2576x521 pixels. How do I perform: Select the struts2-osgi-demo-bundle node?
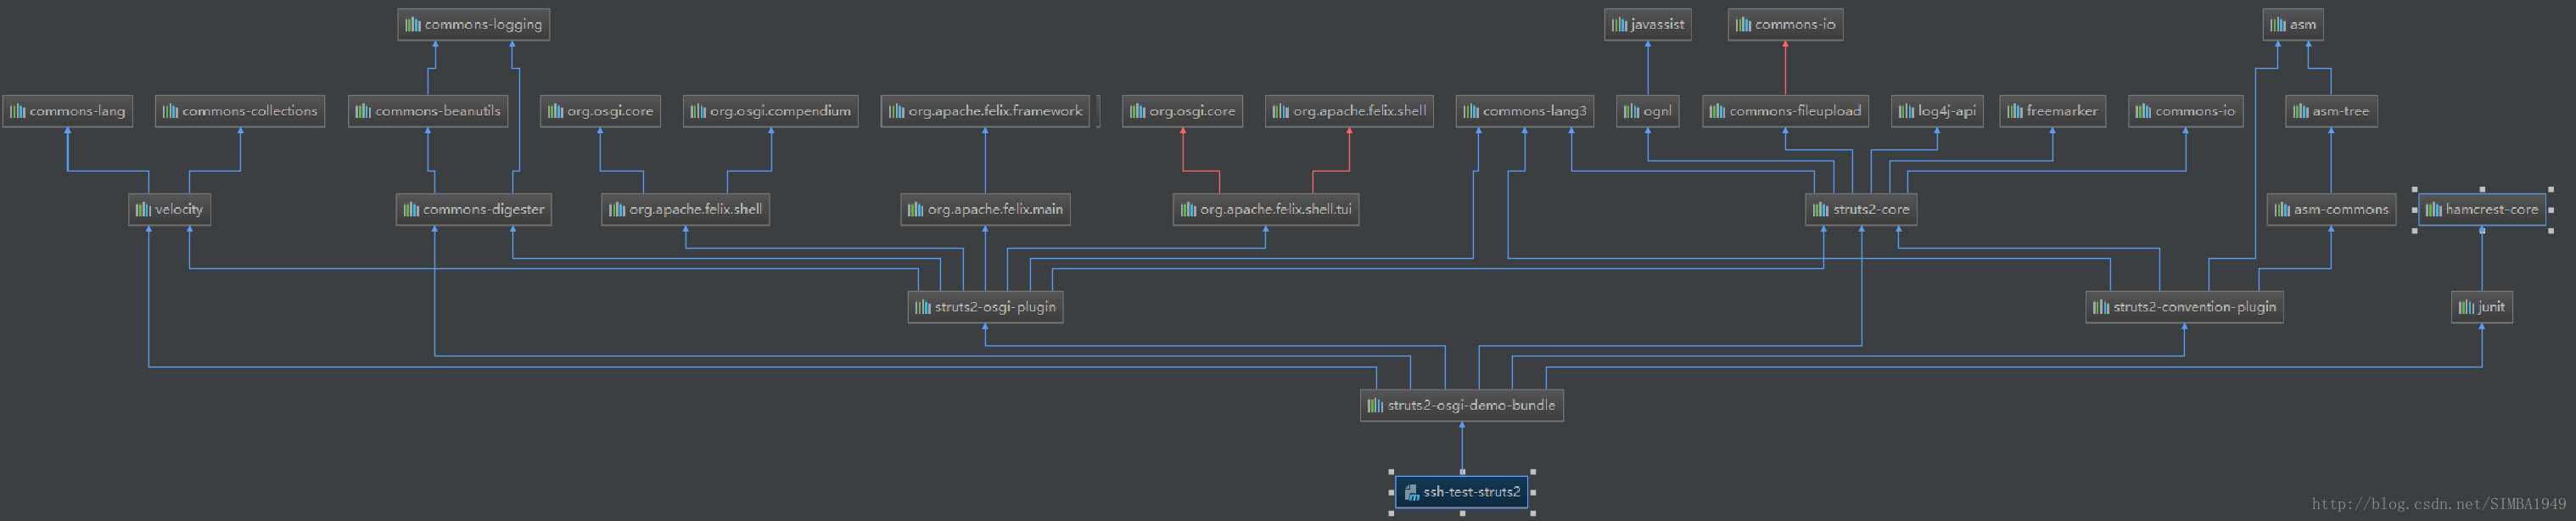(x=1462, y=405)
